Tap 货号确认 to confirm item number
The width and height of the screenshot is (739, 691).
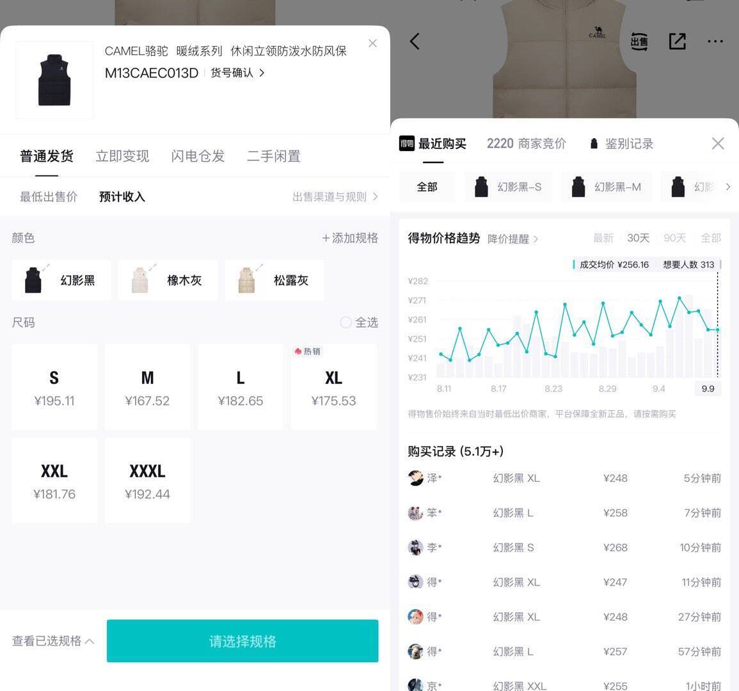click(x=237, y=72)
